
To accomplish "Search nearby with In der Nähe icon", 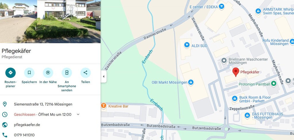I will click(48, 73).
